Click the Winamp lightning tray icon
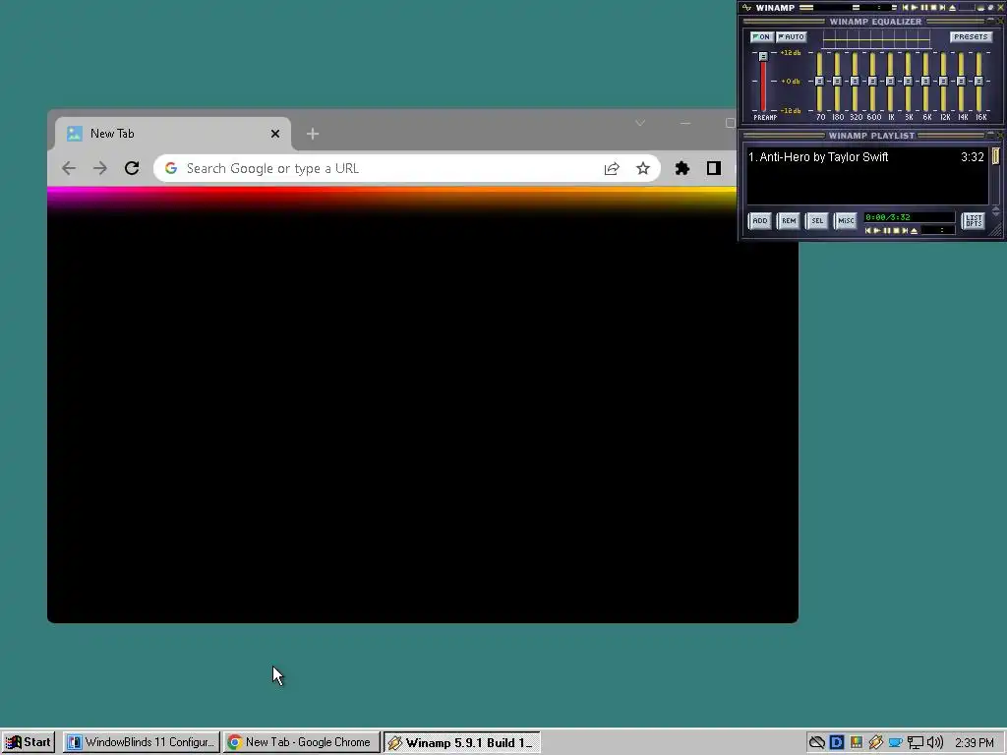 [x=875, y=743]
